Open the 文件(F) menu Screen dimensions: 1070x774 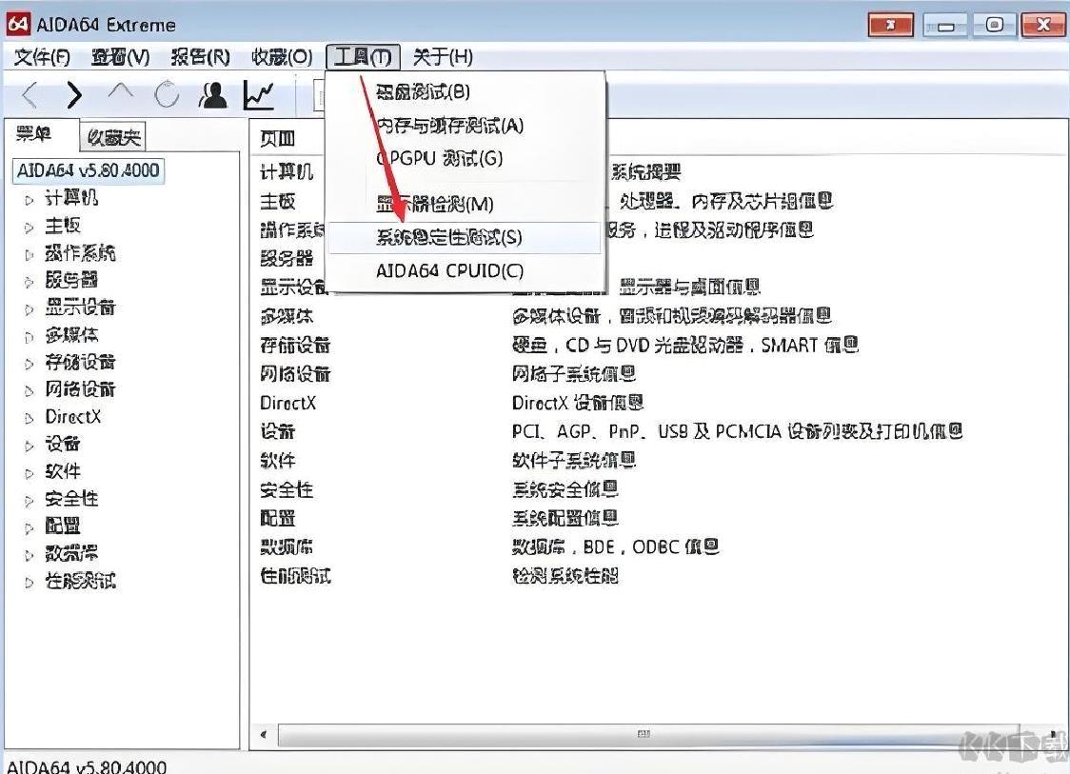tap(42, 57)
